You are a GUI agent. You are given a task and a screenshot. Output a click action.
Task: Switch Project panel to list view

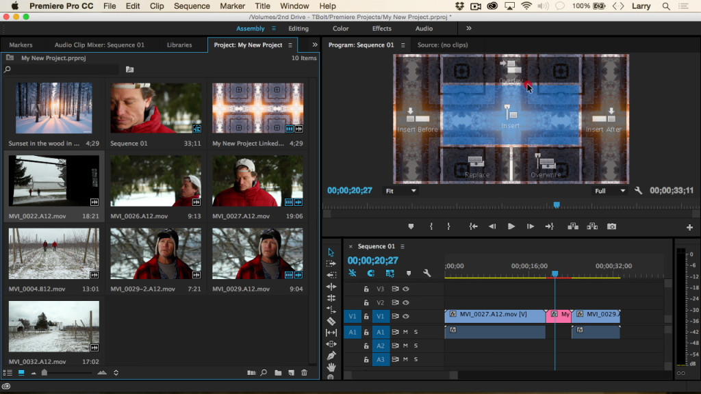[8, 373]
